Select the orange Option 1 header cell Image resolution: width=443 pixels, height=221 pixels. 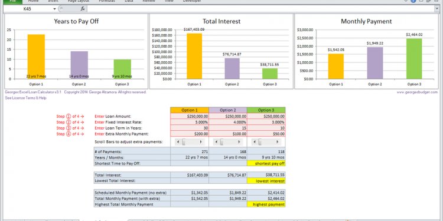190,110
